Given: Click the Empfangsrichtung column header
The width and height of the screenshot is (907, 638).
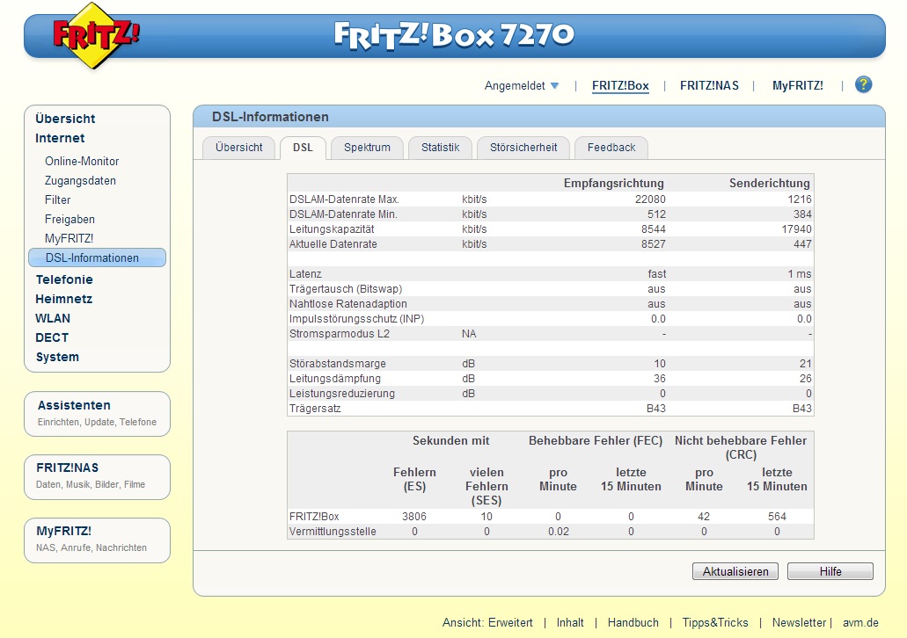Looking at the screenshot, I should [614, 183].
